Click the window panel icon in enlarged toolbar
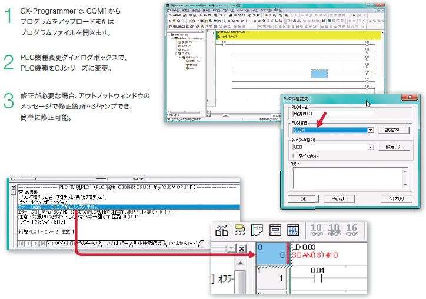 click(x=275, y=230)
